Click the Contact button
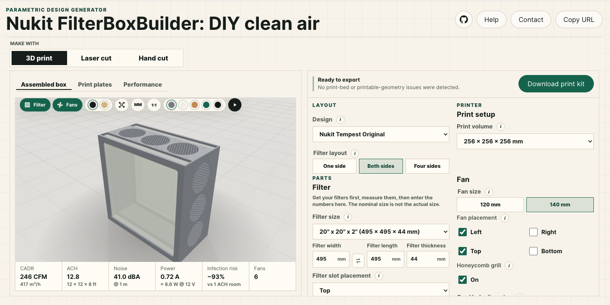The image size is (610, 305). coord(531,19)
